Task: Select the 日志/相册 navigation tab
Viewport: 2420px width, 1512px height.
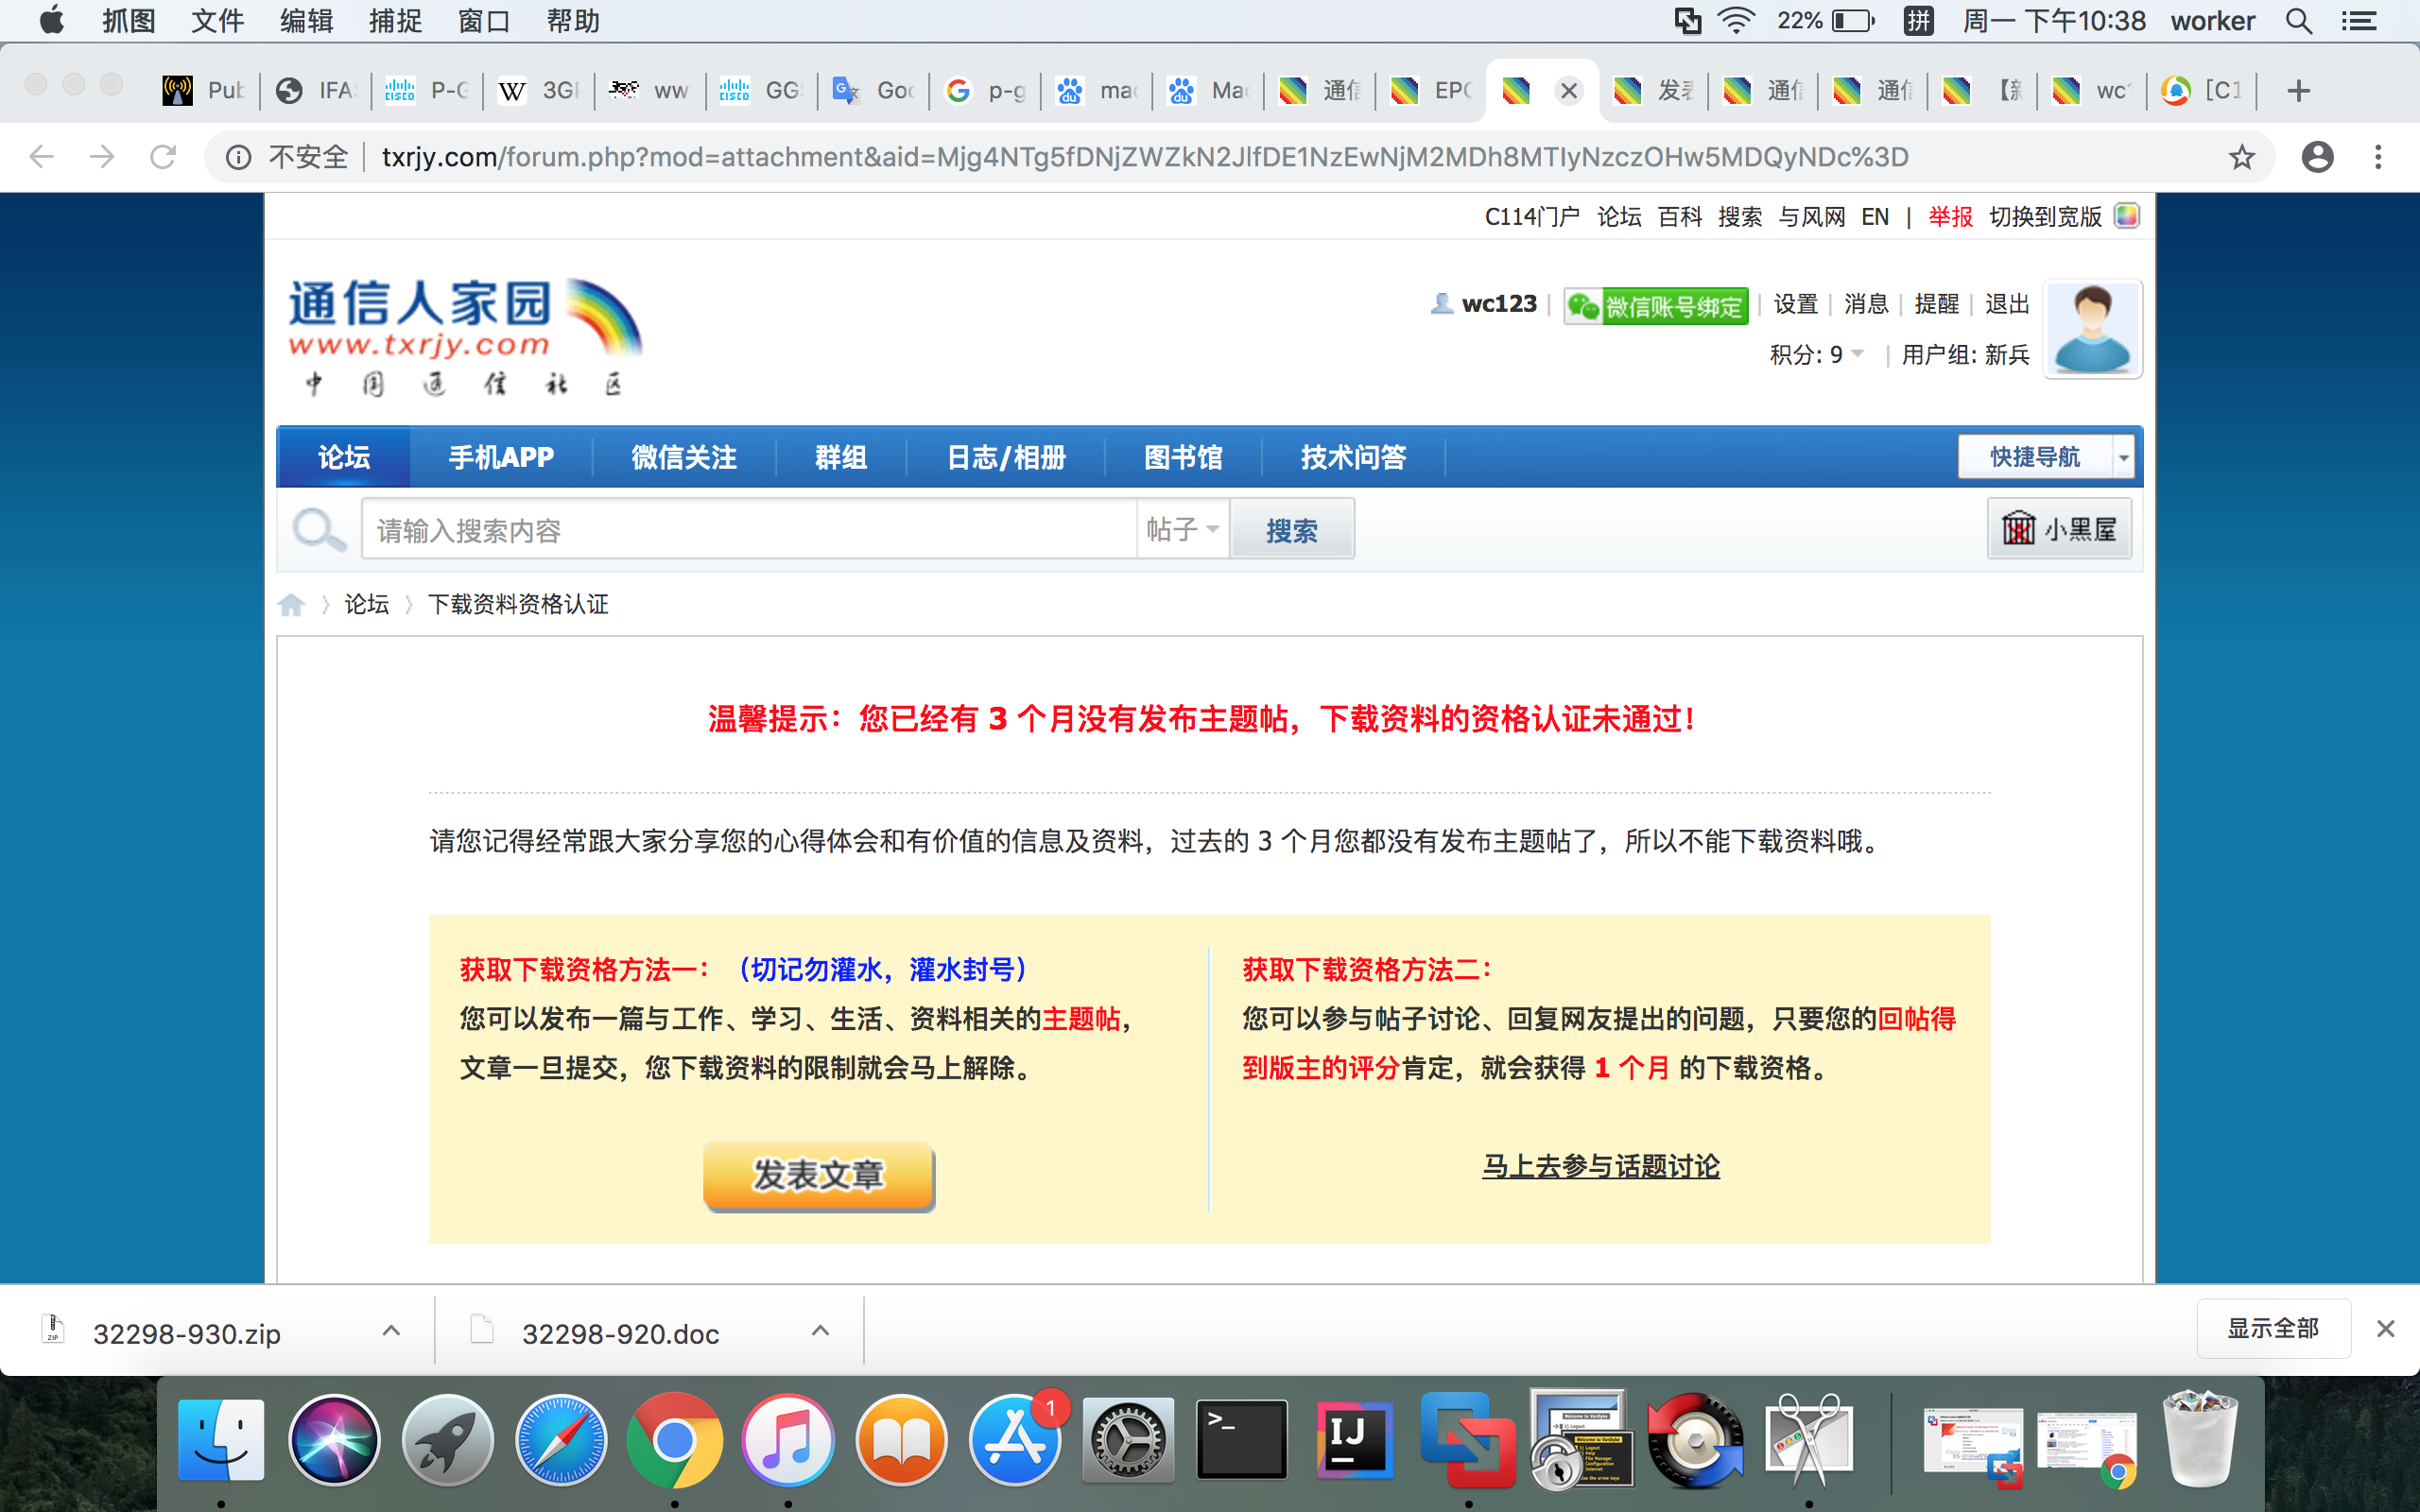Action: [x=1006, y=457]
